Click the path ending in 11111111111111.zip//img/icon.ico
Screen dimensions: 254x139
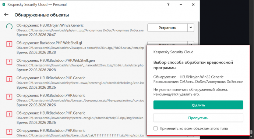[80, 135]
